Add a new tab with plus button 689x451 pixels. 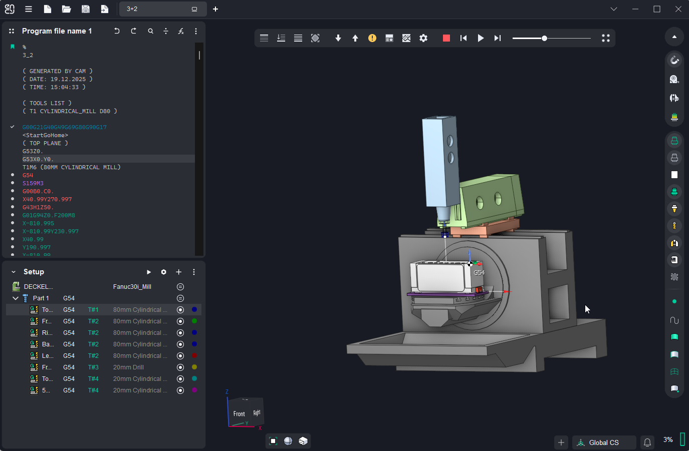[x=215, y=9]
